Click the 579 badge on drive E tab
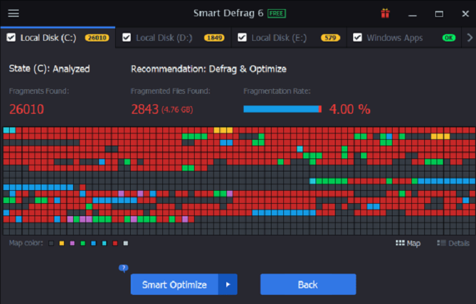476x304 pixels. tap(330, 38)
